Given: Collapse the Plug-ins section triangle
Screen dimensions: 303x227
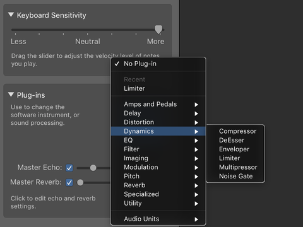Looking at the screenshot, I should pyautogui.click(x=11, y=95).
